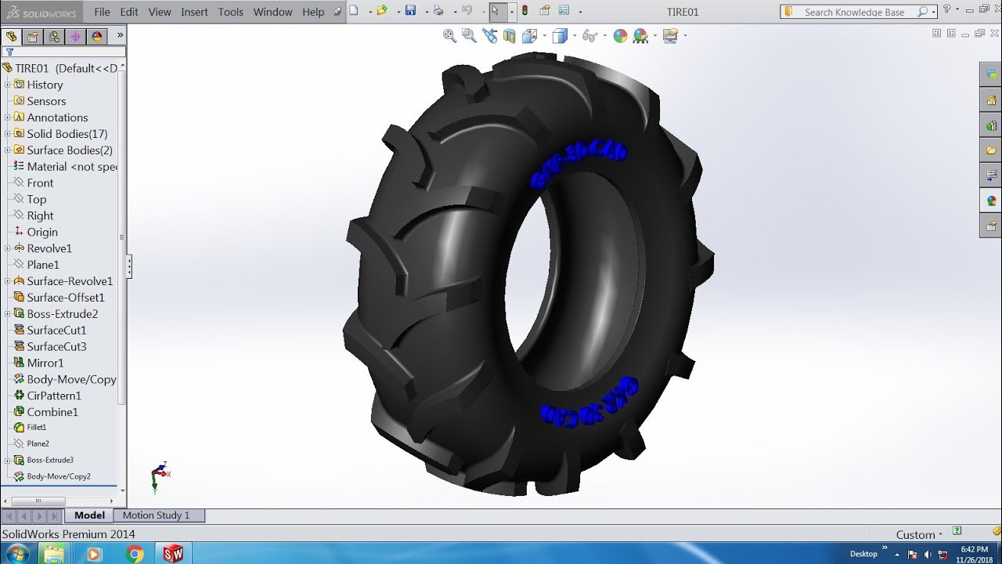Click the Zoom to Fit magnifier icon
Viewport: 1002px width, 564px height.
click(449, 35)
